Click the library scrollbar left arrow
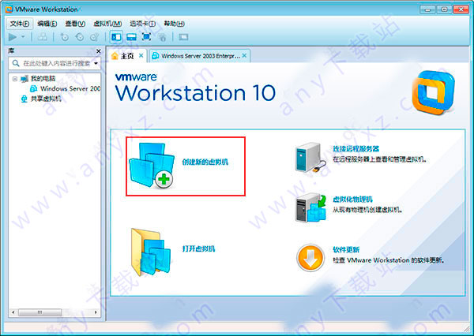This screenshot has height=336, width=474. tap(13, 312)
